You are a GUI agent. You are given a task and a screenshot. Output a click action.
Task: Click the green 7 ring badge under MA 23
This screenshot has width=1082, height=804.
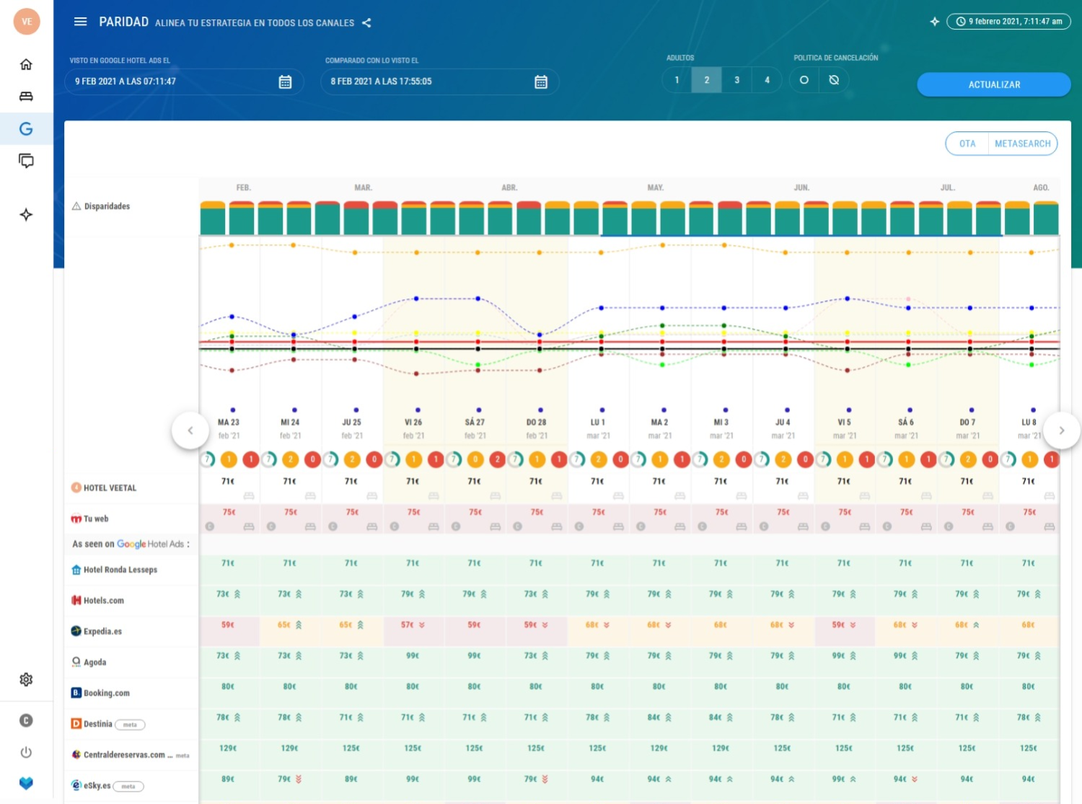[208, 459]
